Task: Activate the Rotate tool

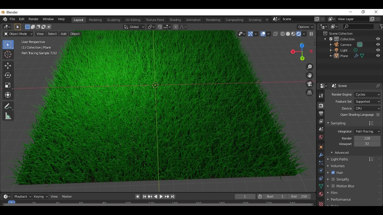Action: pos(8,75)
